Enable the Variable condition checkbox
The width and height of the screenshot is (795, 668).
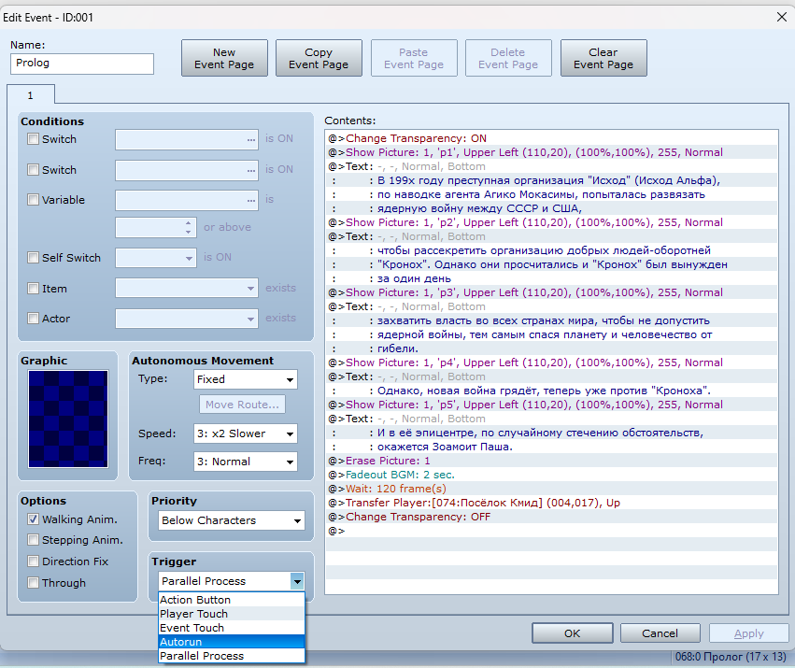click(x=33, y=200)
